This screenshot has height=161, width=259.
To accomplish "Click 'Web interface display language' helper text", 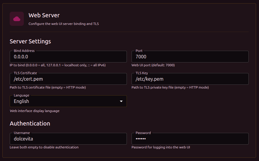I will [34, 111].
